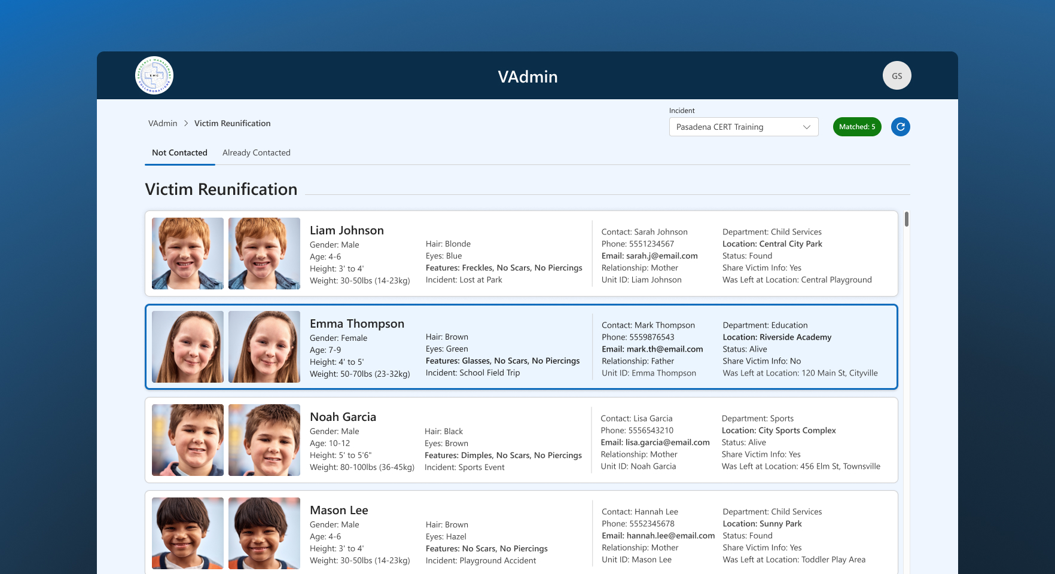This screenshot has height=574, width=1055.
Task: Click Was Left at Location: Central Playground
Action: [x=797, y=280]
